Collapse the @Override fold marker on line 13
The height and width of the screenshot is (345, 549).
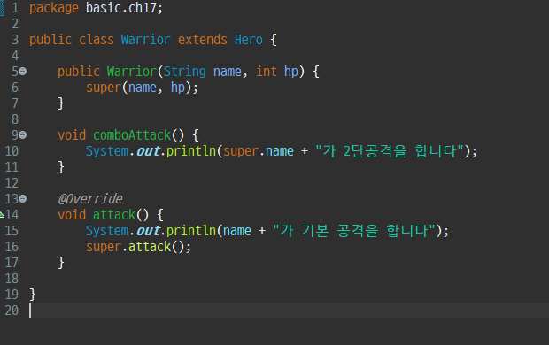pos(22,199)
